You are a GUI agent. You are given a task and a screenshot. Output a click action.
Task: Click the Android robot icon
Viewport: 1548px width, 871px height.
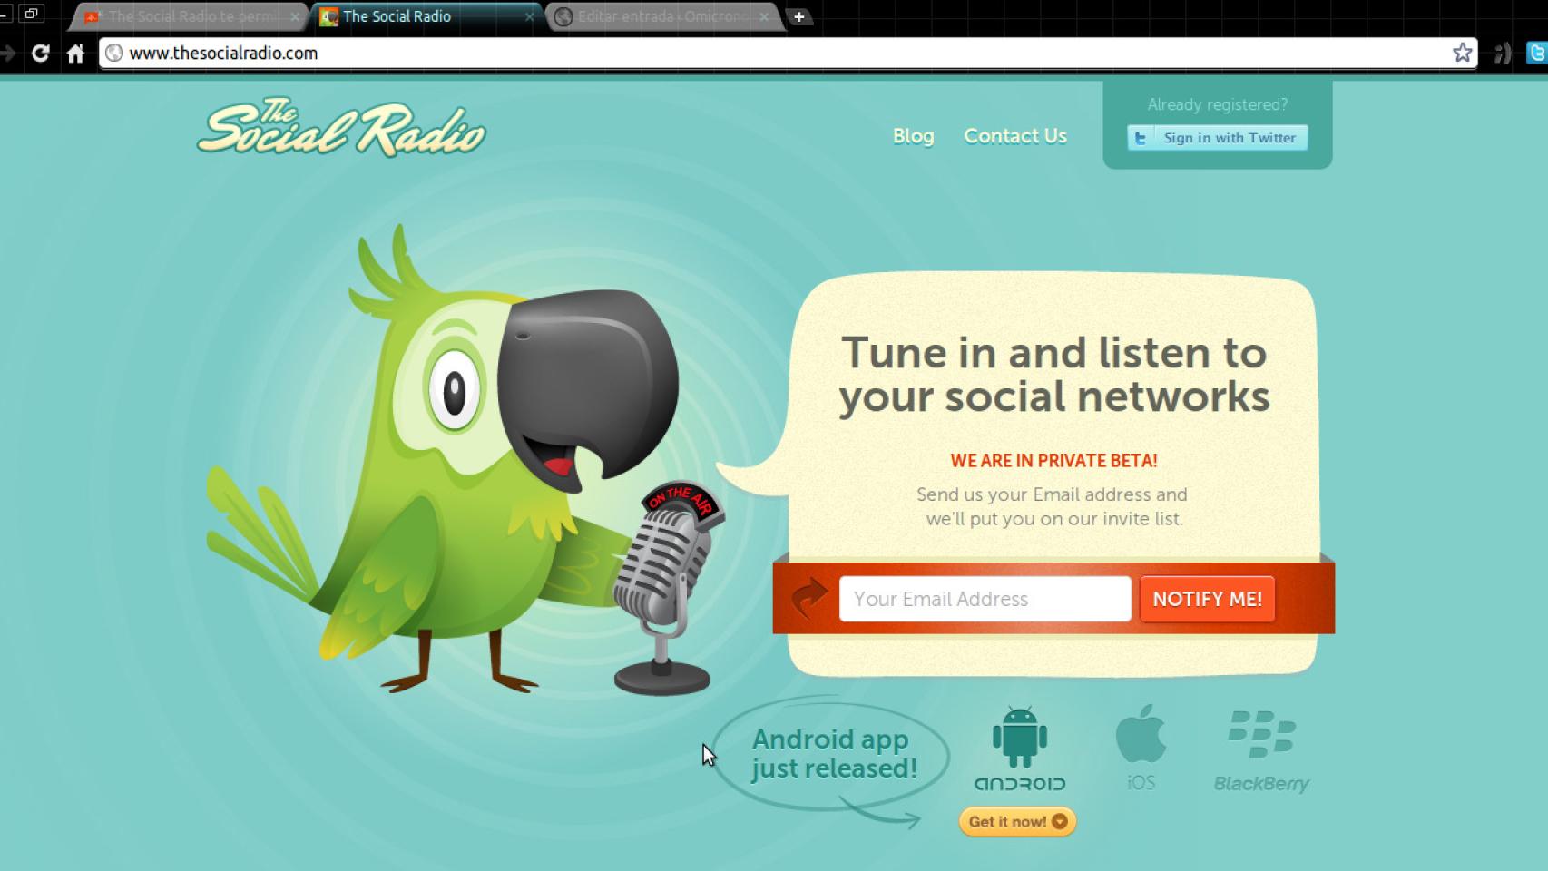click(1019, 737)
